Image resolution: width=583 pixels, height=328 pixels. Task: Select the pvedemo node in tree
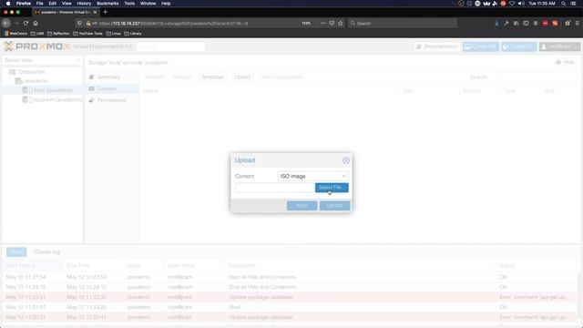(36, 81)
